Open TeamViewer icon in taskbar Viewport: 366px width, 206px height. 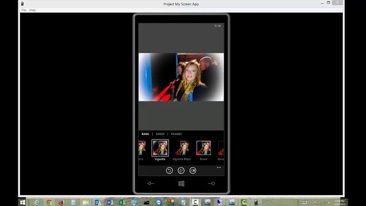[x=158, y=203]
